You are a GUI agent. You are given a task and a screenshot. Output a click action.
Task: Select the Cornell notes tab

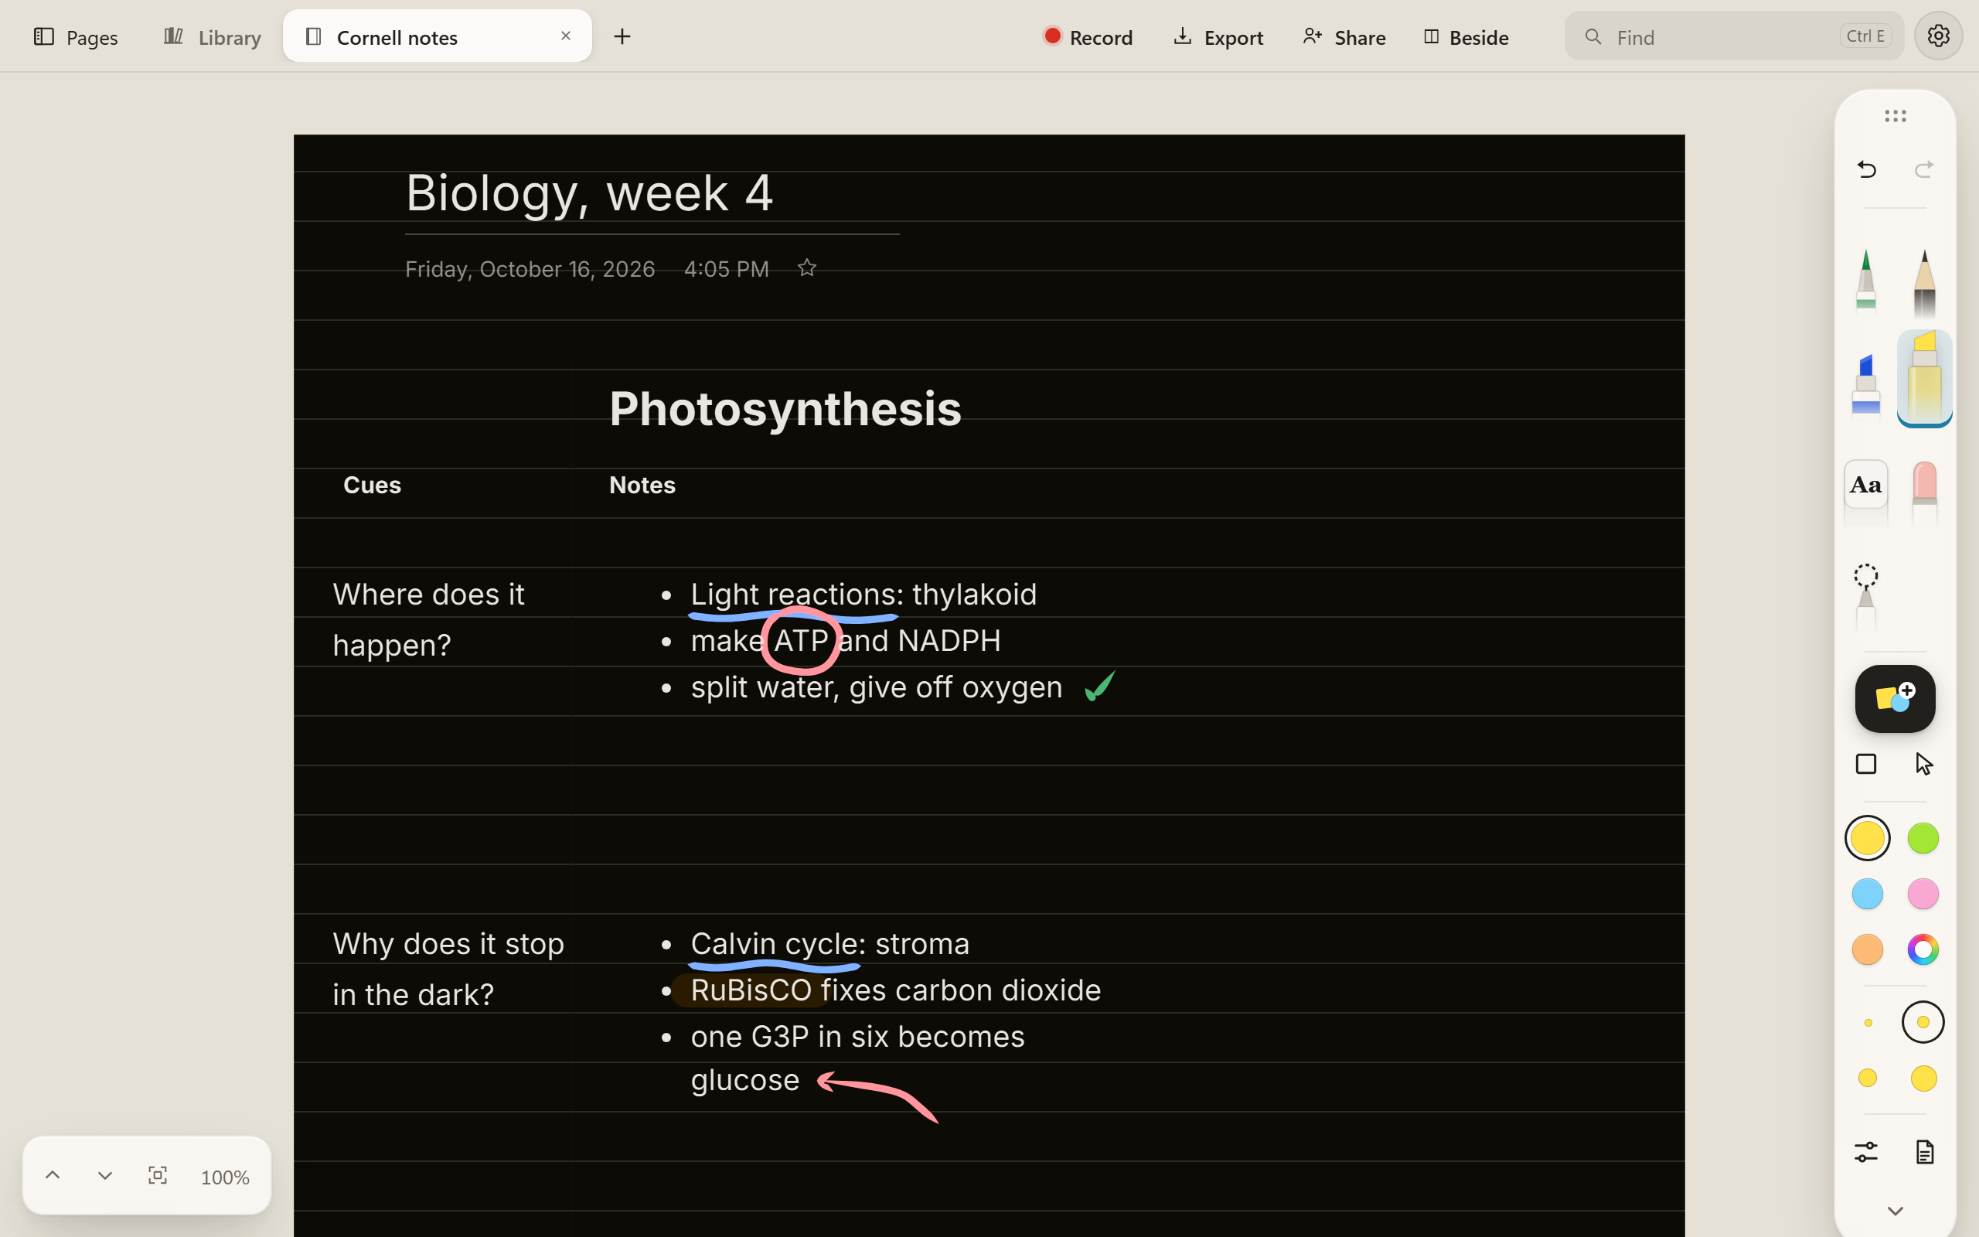pyautogui.click(x=437, y=36)
